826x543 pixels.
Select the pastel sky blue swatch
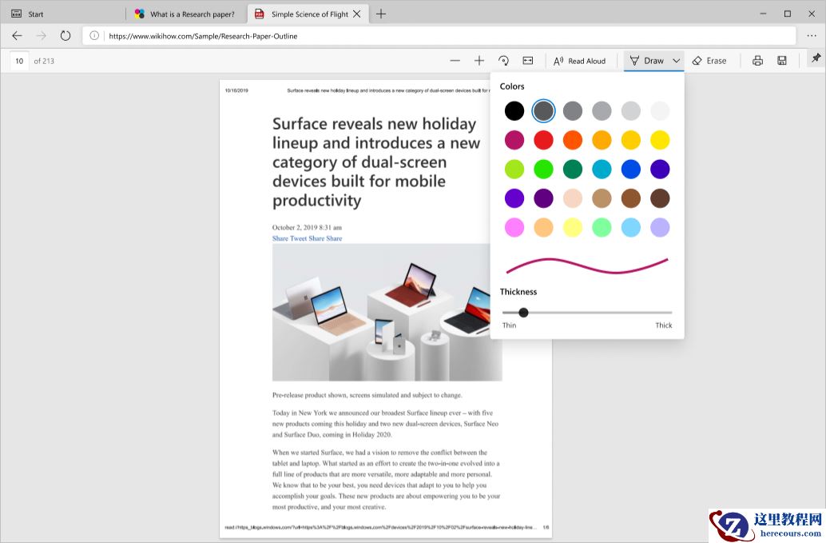pos(630,227)
